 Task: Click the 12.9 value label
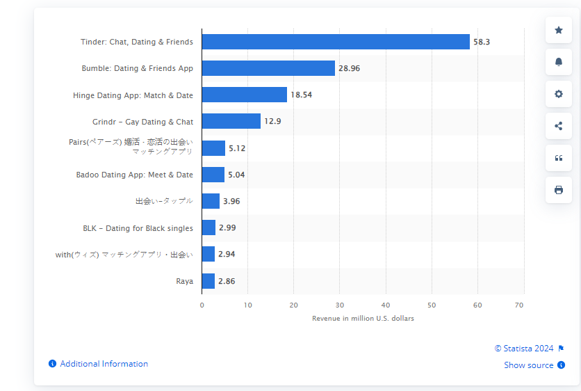272,121
